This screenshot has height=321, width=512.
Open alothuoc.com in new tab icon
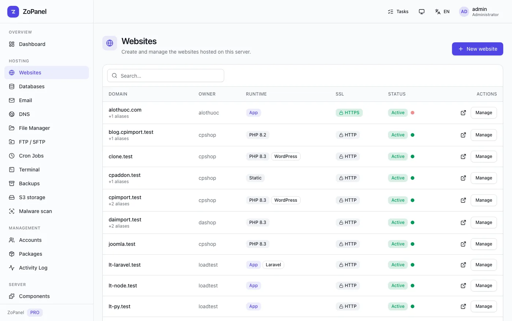[x=463, y=113]
